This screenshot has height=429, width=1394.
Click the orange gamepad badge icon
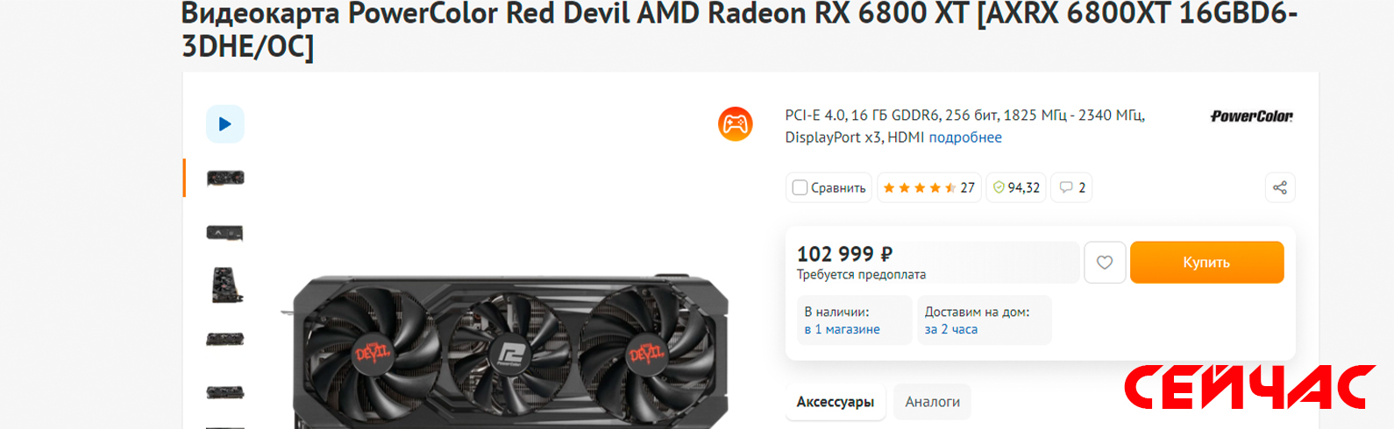pos(735,124)
